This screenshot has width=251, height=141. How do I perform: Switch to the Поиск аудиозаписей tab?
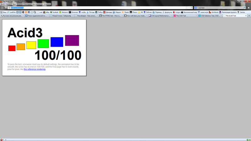[37, 16]
